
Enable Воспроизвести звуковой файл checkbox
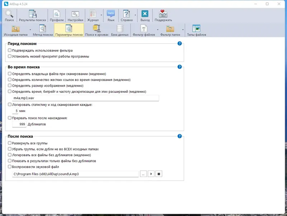click(x=10, y=167)
